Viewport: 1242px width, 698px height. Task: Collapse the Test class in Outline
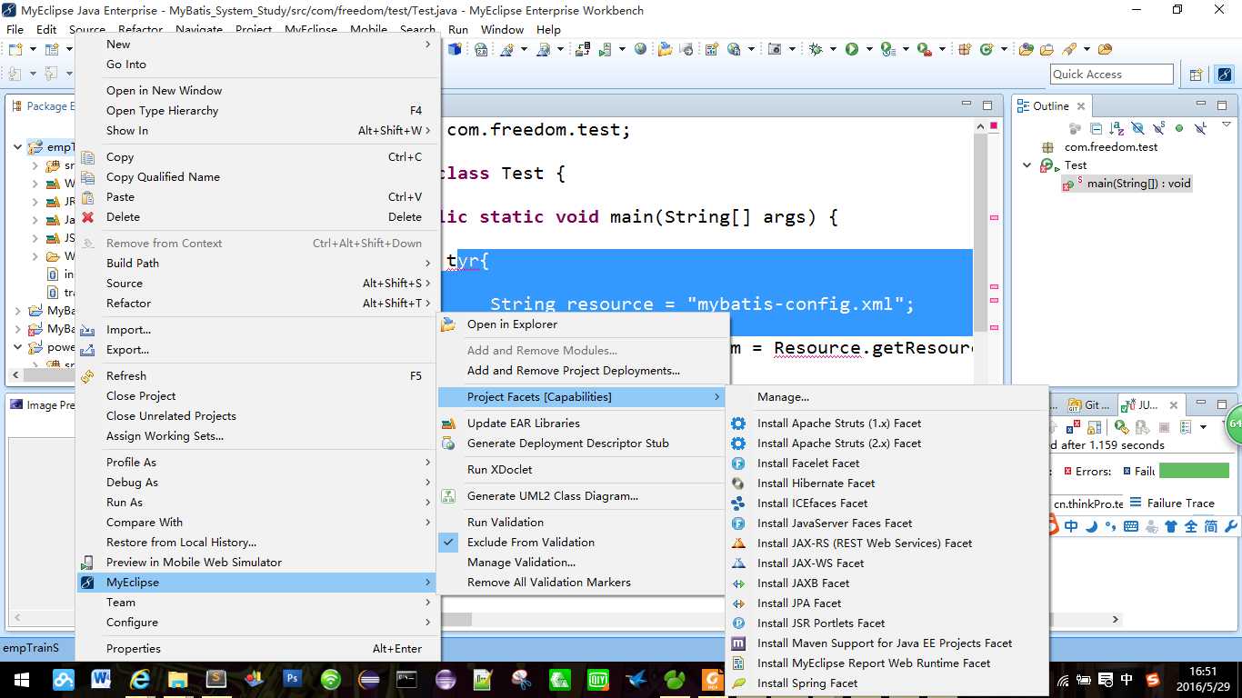[1027, 165]
